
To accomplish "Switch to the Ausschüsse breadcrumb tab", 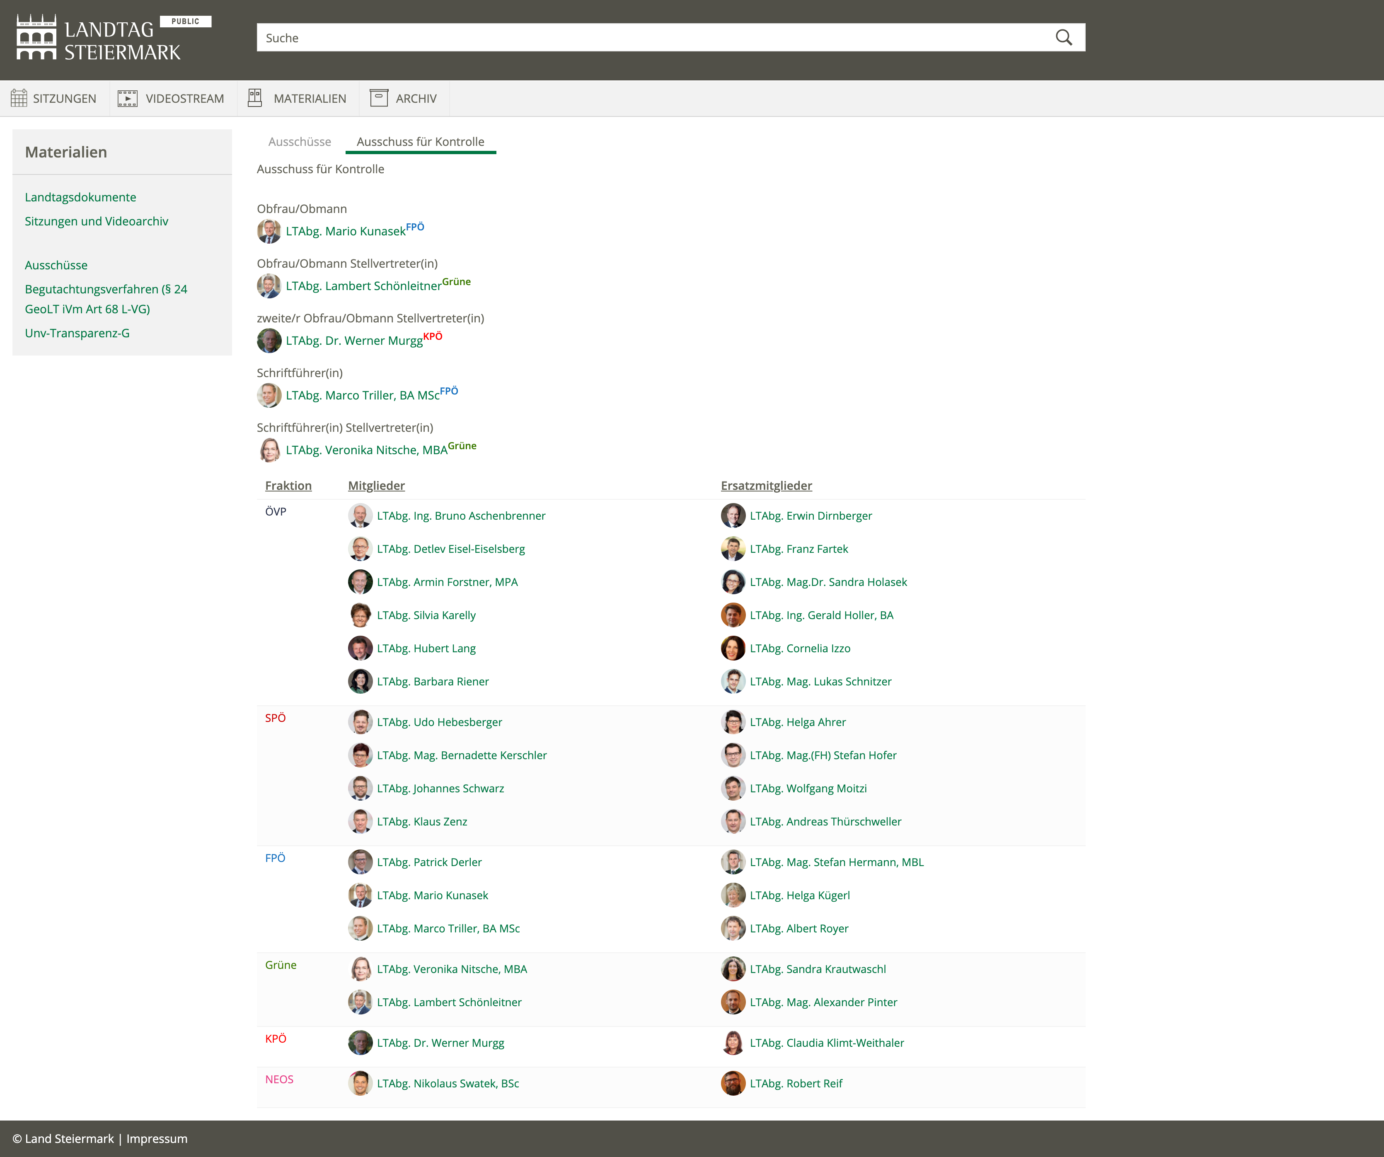I will (299, 142).
